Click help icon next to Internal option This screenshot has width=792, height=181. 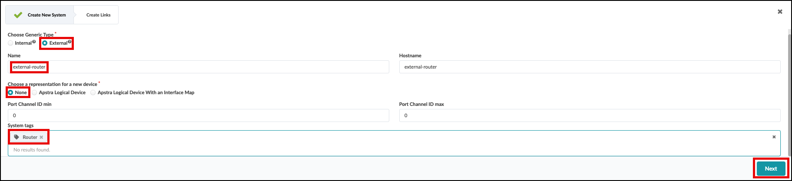(34, 42)
